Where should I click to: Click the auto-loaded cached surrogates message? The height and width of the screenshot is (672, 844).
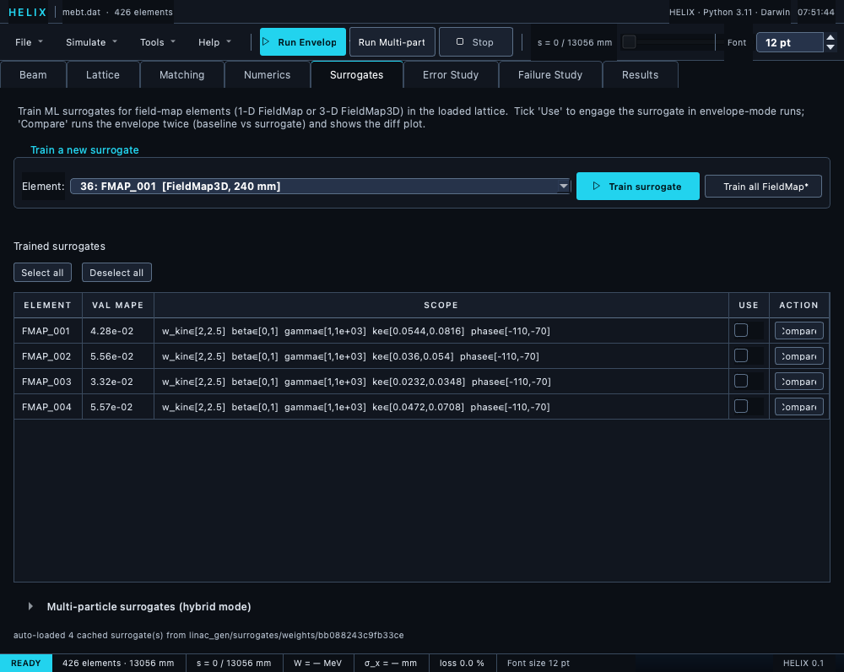point(208,635)
